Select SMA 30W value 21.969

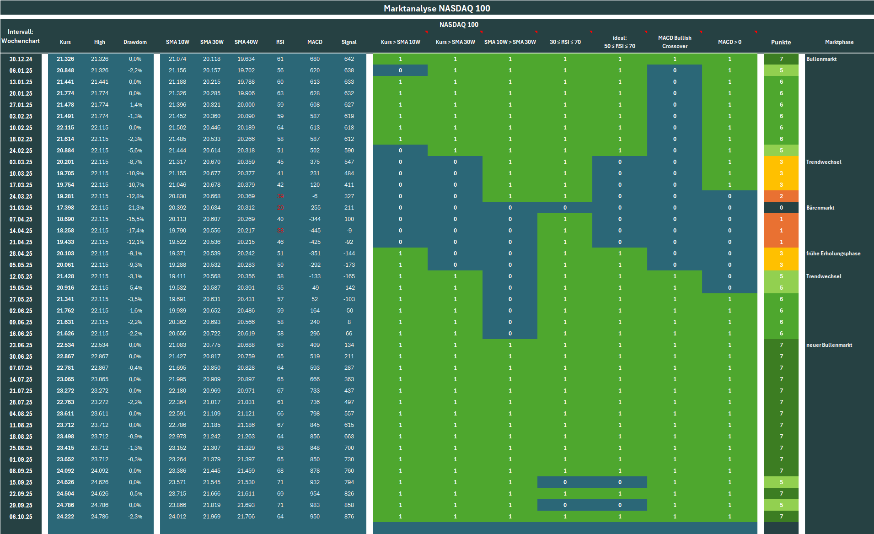point(212,517)
